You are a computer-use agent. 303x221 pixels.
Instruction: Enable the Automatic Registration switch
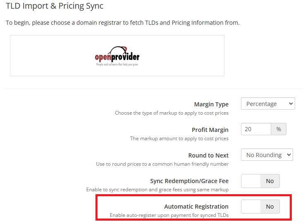click(x=260, y=207)
